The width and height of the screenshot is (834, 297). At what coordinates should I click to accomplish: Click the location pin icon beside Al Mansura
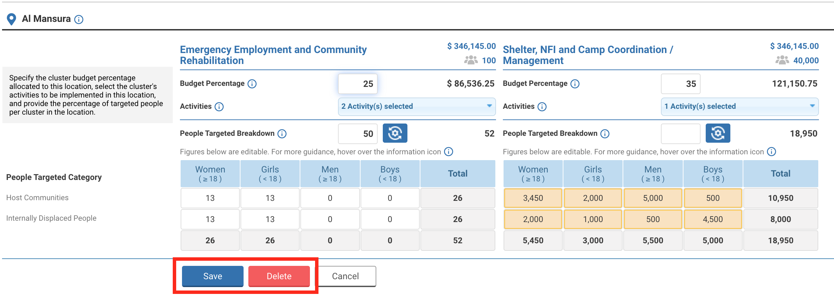click(11, 19)
